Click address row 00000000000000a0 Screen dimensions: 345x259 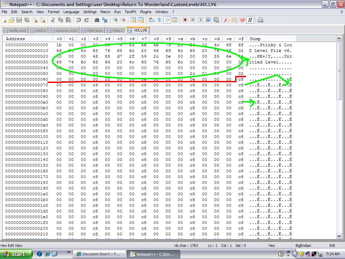(x=27, y=102)
